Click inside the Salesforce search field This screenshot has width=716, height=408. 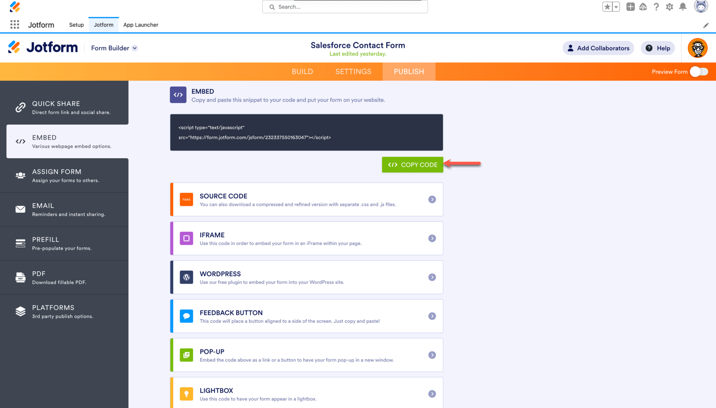click(345, 7)
